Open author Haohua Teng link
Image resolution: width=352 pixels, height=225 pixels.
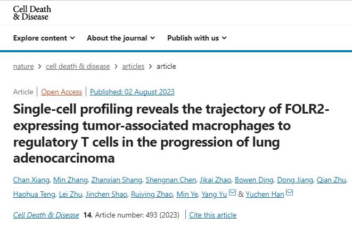(34, 194)
